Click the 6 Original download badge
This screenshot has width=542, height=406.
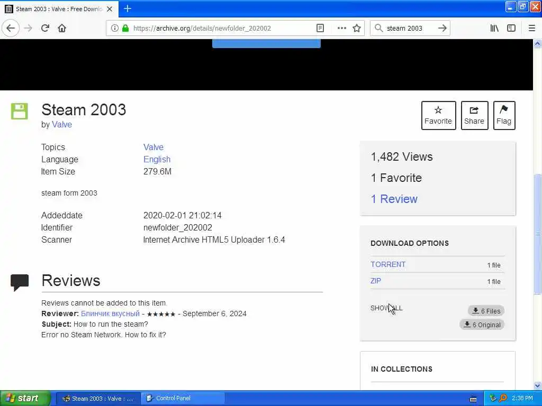point(482,325)
